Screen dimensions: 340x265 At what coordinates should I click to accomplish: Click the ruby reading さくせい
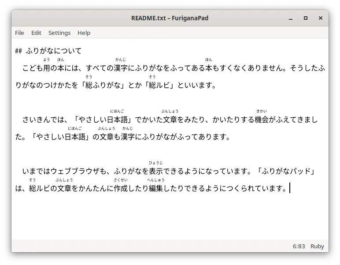coord(121,180)
